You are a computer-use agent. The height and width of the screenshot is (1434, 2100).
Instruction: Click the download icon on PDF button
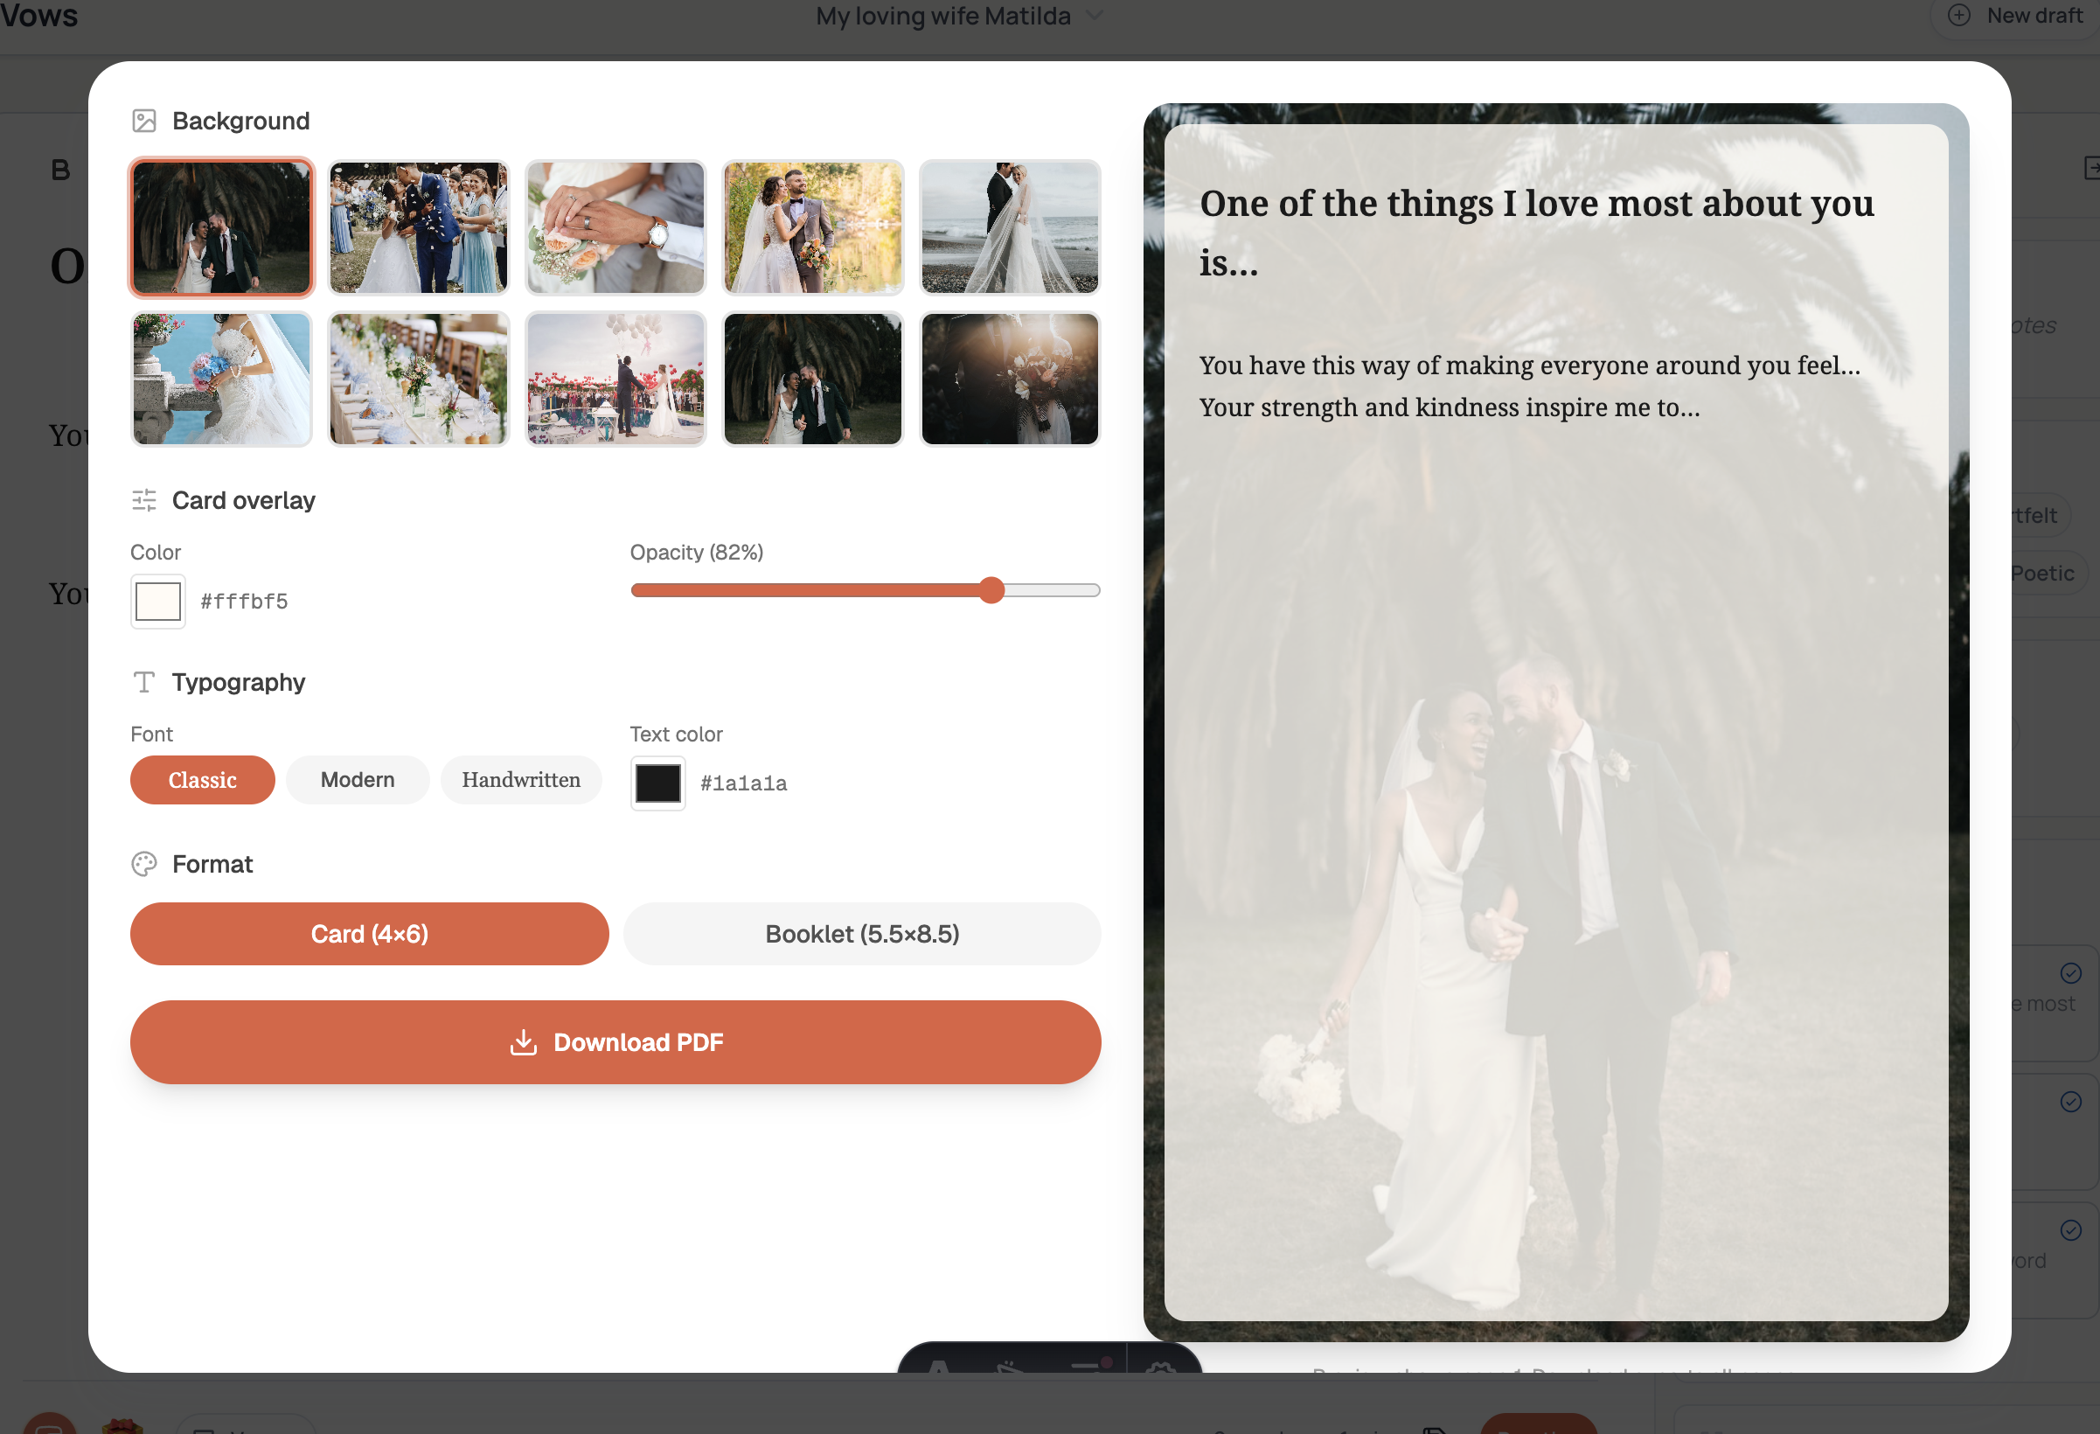click(x=523, y=1043)
